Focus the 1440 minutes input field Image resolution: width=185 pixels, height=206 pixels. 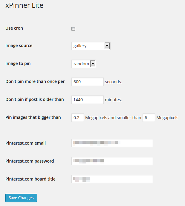(x=88, y=100)
